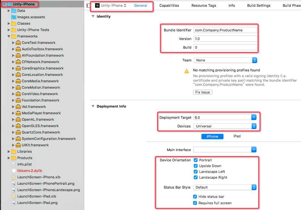
Task: Collapse the Deployment Info section
Action: [x=93, y=106]
